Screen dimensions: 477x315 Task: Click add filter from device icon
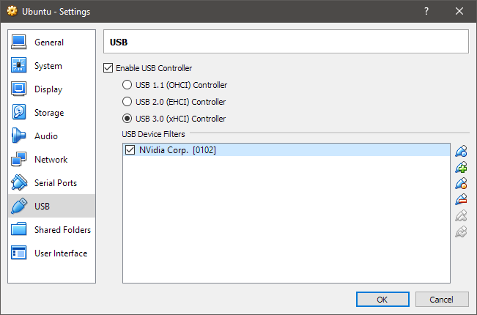[461, 167]
